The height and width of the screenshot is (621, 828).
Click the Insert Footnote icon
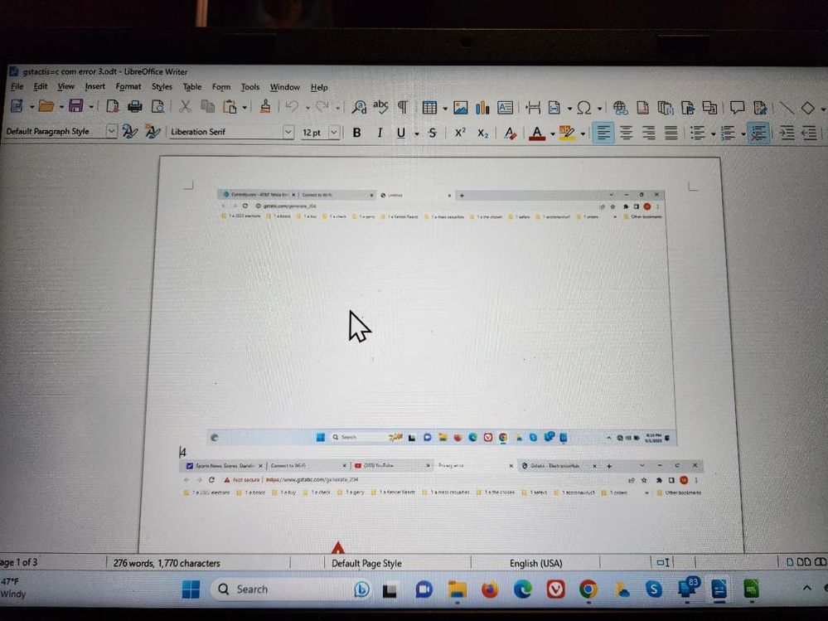642,109
